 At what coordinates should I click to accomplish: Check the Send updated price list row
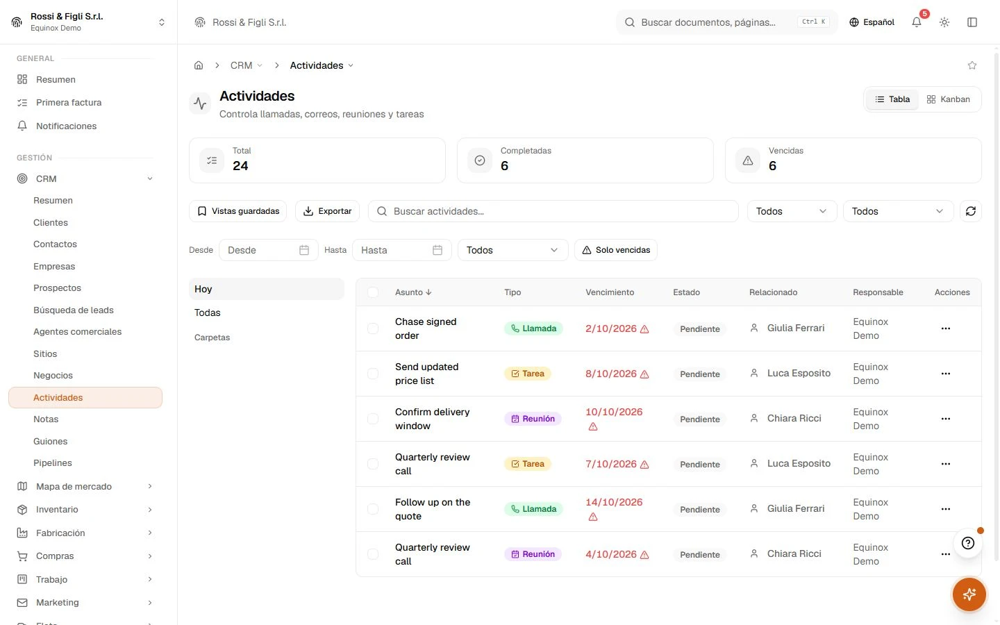[x=373, y=374]
